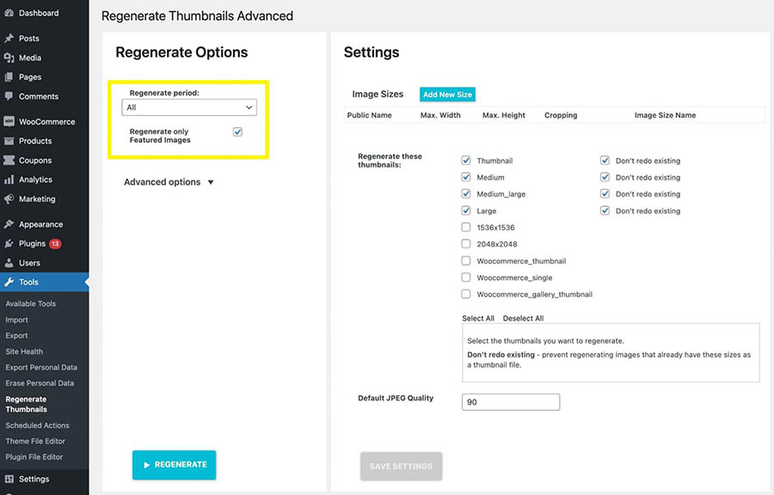
Task: Open Posts via its pin icon
Action: [9, 39]
